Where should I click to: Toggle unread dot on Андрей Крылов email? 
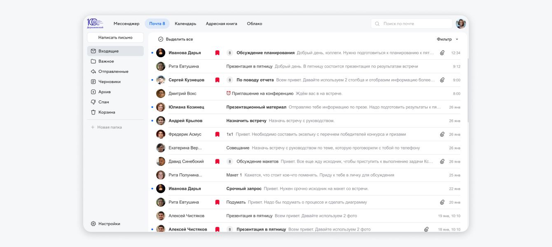[152, 121]
